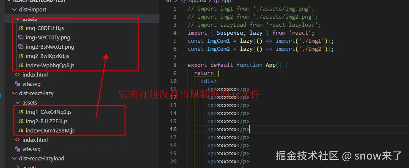409x168 pixels.
Task: Click JS icon of img2-BwIKpzKd.js
Action: (x=21, y=56)
